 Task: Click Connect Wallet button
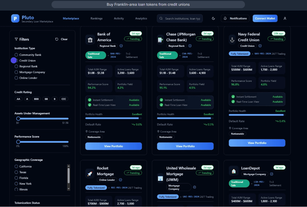[265, 18]
